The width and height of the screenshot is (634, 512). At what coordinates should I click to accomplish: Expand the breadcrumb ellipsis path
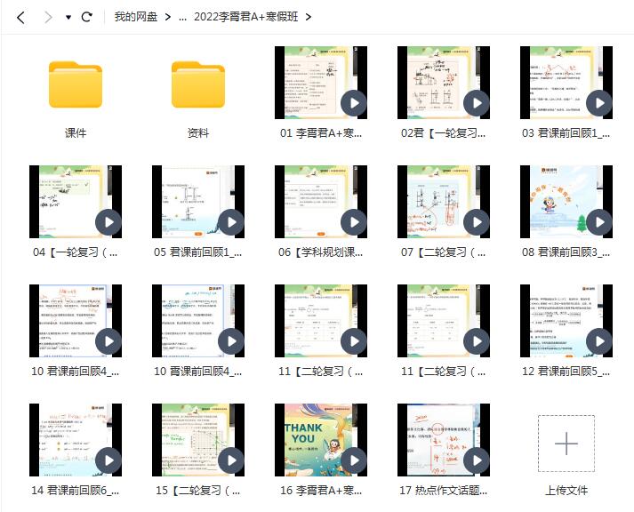(x=182, y=17)
